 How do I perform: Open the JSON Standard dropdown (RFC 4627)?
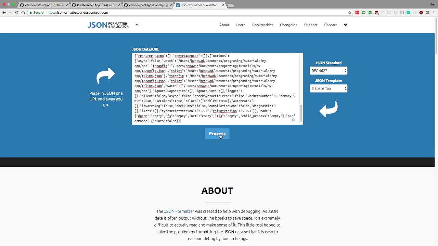[x=328, y=71]
